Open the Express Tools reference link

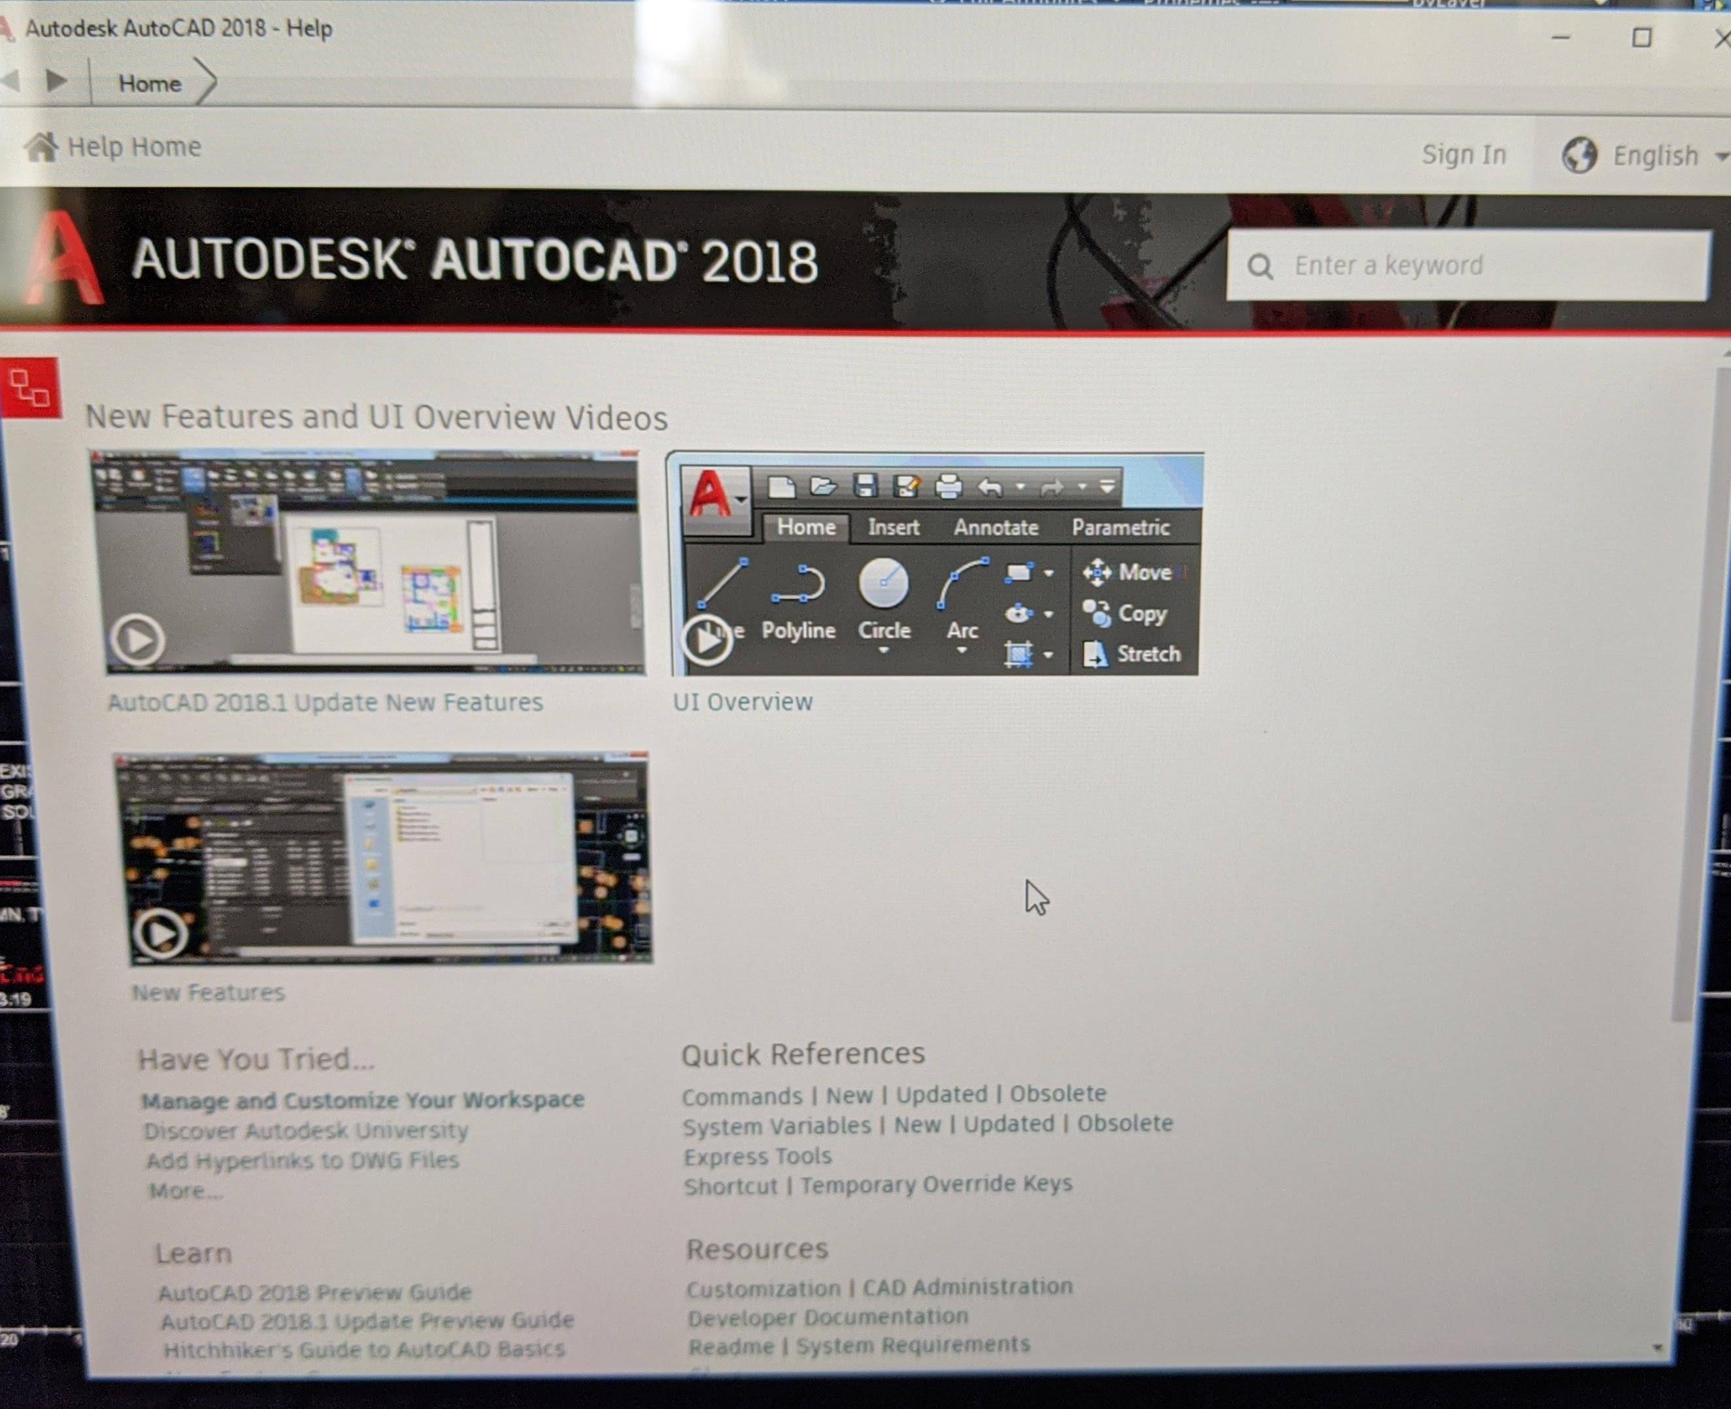click(x=757, y=1156)
